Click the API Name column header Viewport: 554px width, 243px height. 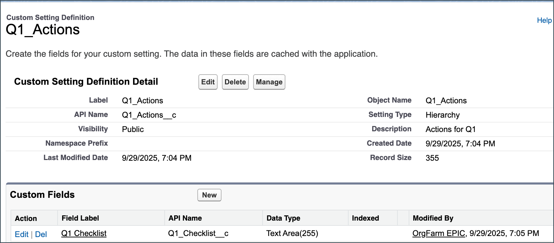click(x=185, y=218)
